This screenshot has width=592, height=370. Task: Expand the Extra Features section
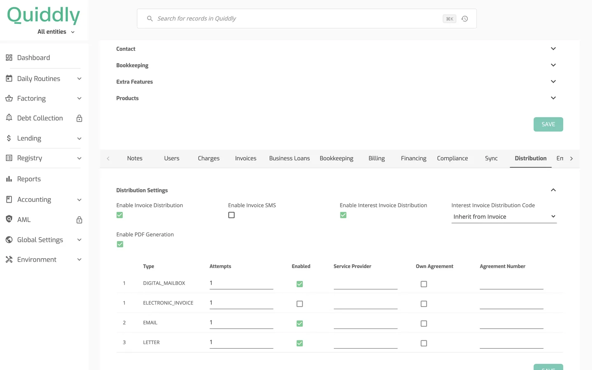[x=553, y=81]
